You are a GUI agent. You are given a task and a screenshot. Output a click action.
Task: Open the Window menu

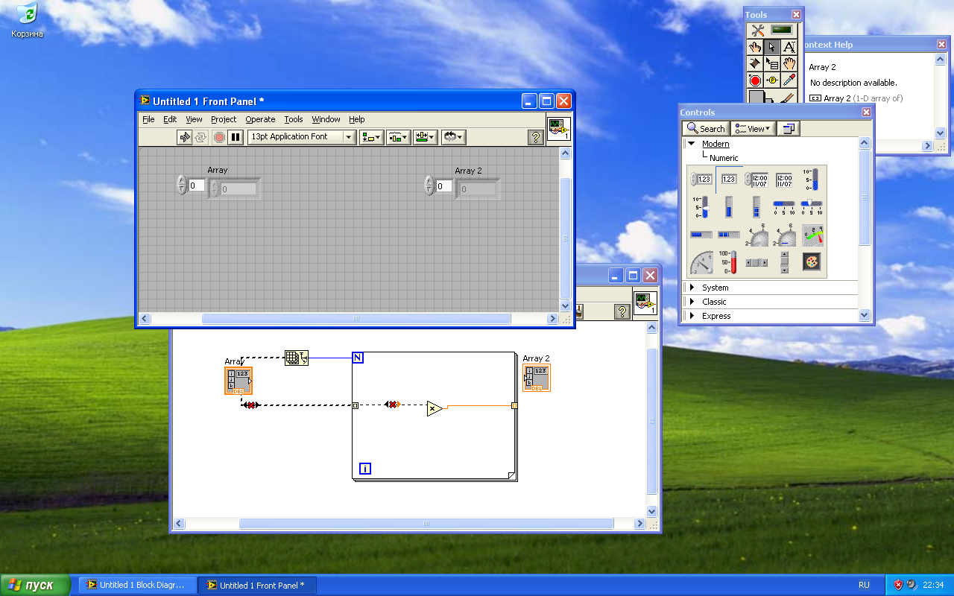pyautogui.click(x=326, y=119)
